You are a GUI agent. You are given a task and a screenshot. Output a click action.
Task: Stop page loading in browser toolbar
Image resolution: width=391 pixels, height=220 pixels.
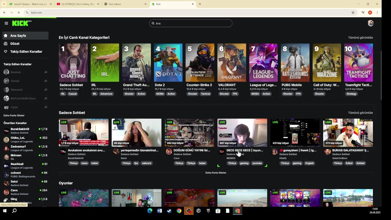(x=18, y=13)
